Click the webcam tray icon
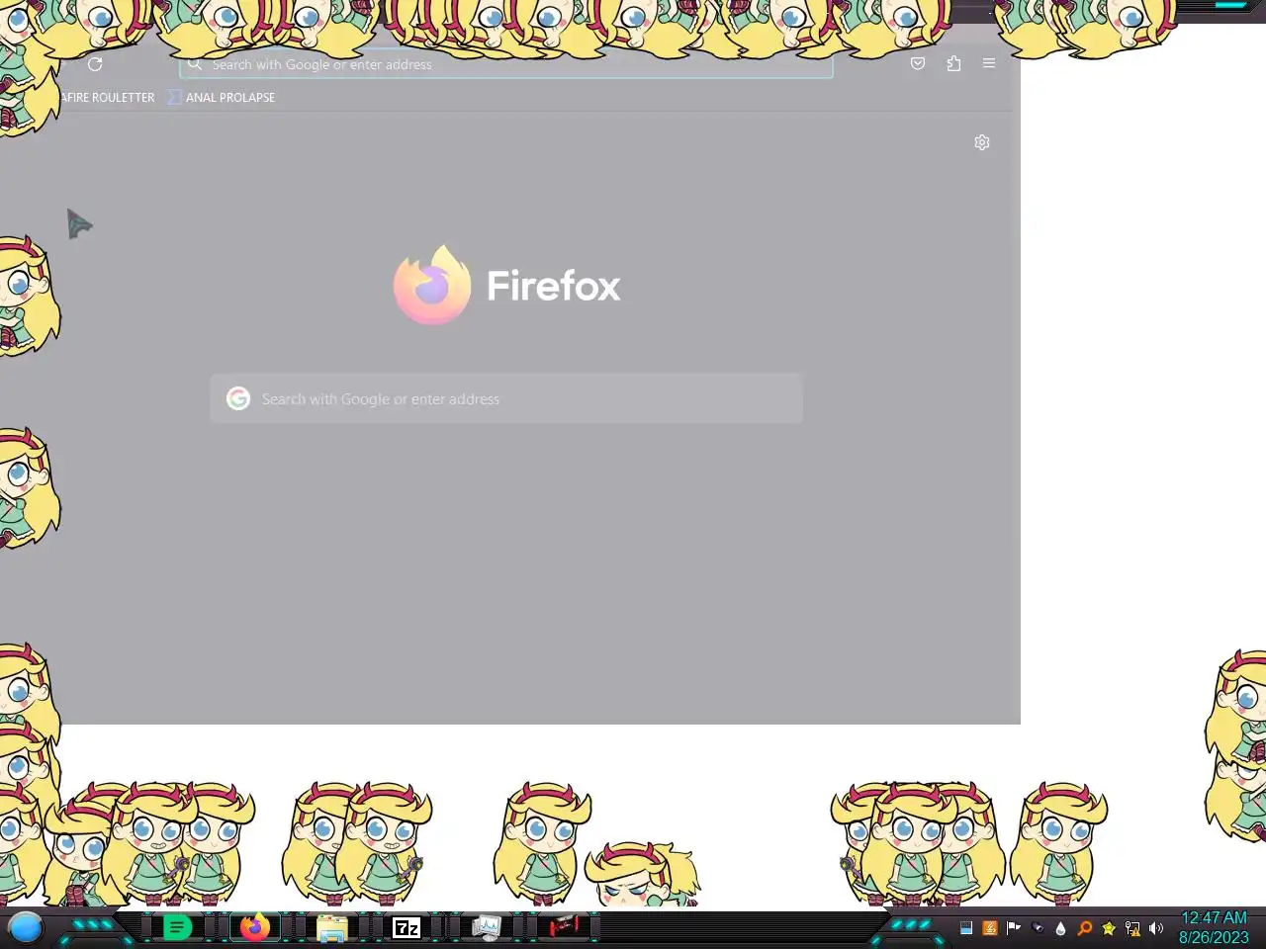Image resolution: width=1266 pixels, height=949 pixels. click(1038, 928)
